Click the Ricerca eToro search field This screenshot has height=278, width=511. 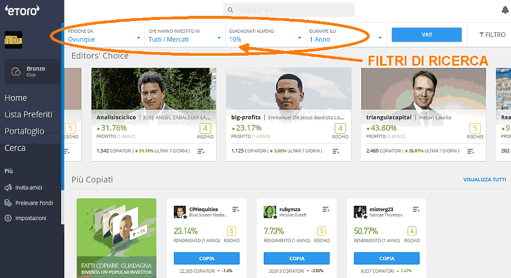(289, 10)
